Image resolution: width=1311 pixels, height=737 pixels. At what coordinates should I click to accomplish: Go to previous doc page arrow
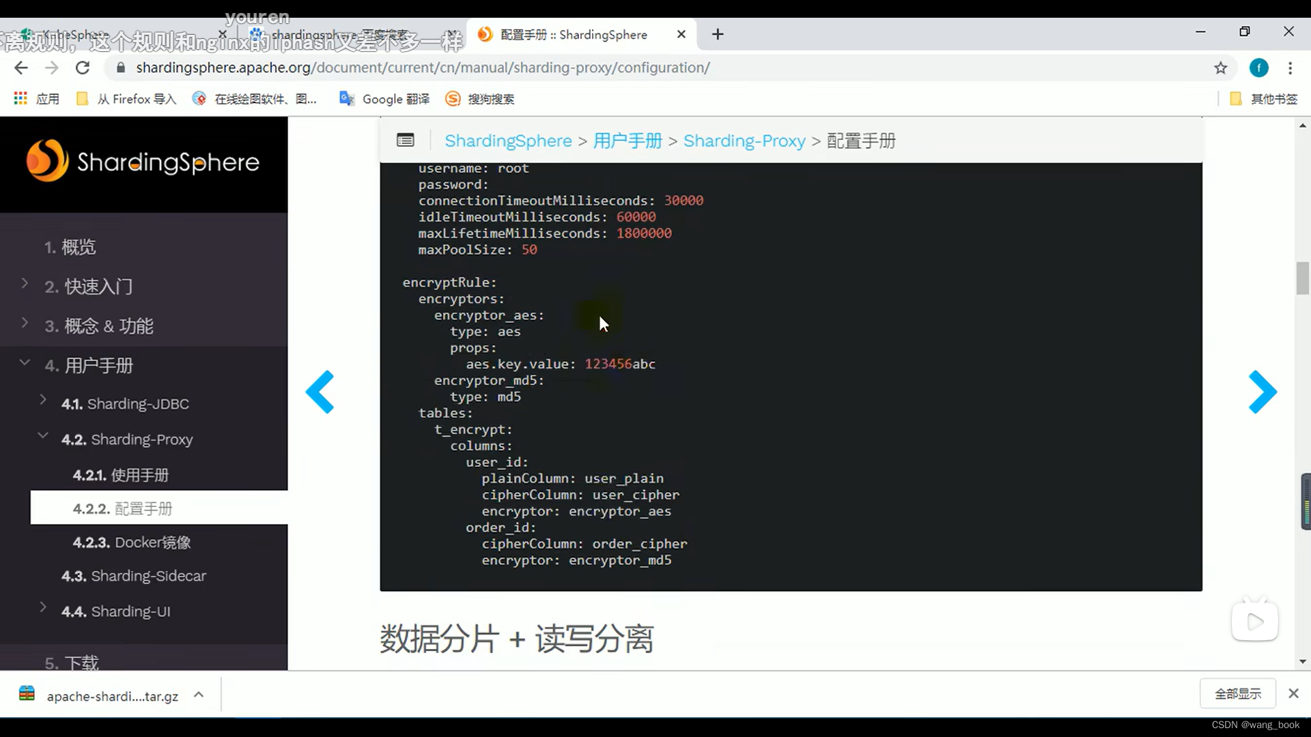click(x=320, y=392)
